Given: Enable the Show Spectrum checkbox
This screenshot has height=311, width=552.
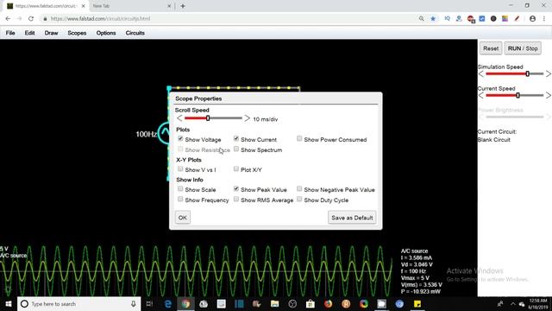Looking at the screenshot, I should click(236, 149).
